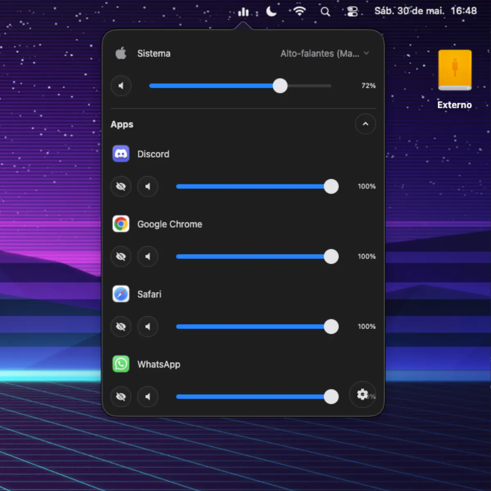Mute WhatsApp with its speaker button
This screenshot has width=491, height=491.
tap(148, 396)
